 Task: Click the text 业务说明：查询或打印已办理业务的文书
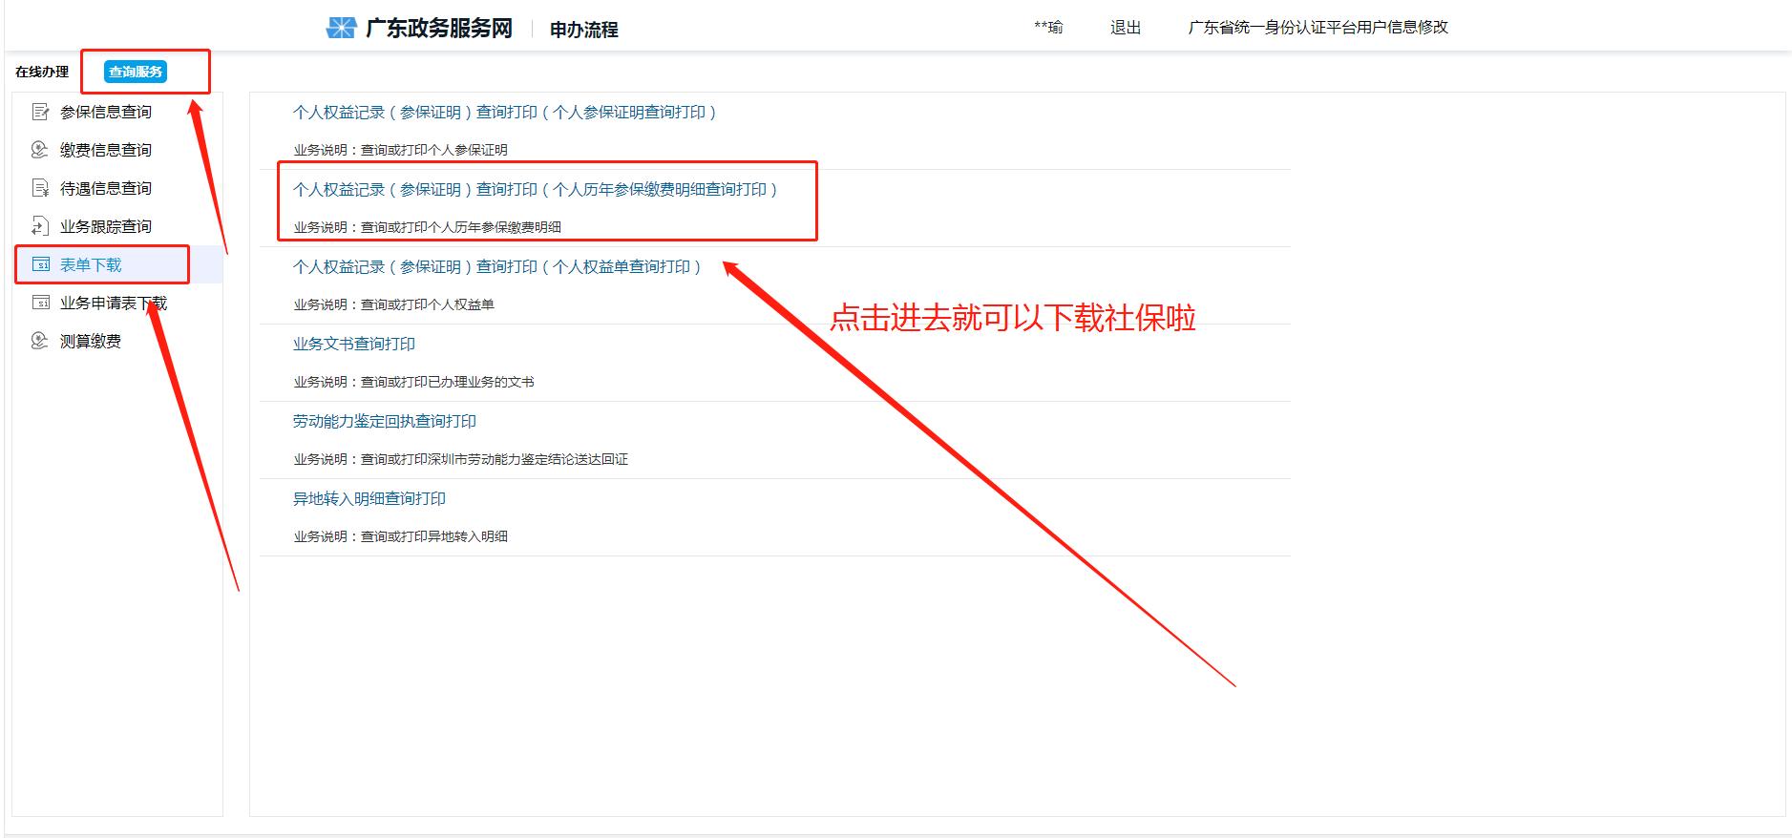point(414,382)
